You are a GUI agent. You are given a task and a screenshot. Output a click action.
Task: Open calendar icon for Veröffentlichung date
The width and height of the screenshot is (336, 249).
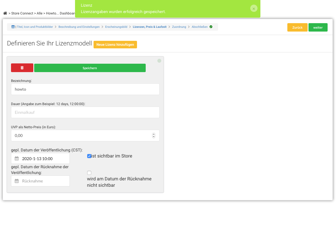click(17, 159)
